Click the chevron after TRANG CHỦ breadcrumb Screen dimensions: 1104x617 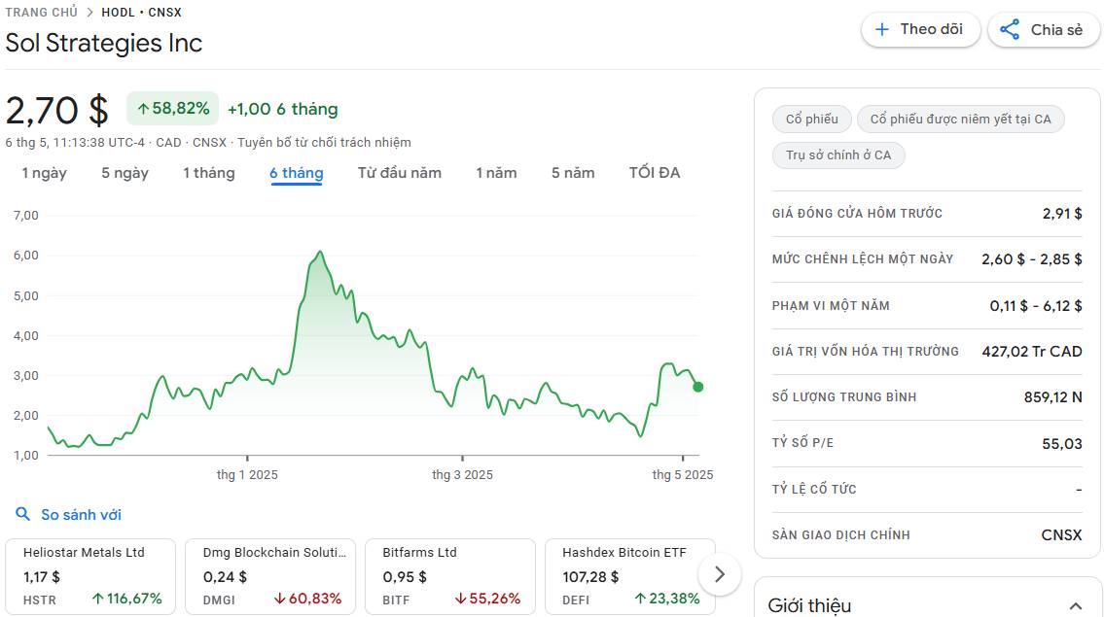(89, 13)
